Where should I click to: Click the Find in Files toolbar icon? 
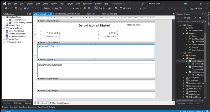pyautogui.click(x=84, y=8)
